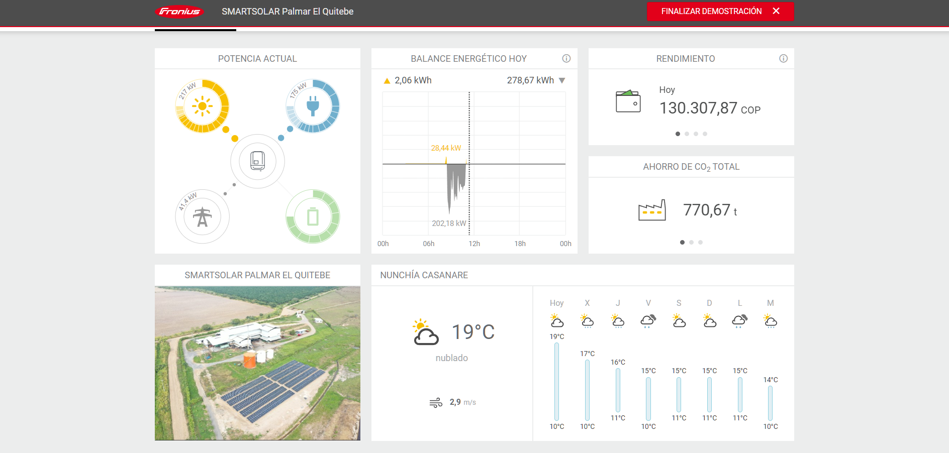
Task: Open info icon in Rendimiento panel
Action: pos(783,59)
